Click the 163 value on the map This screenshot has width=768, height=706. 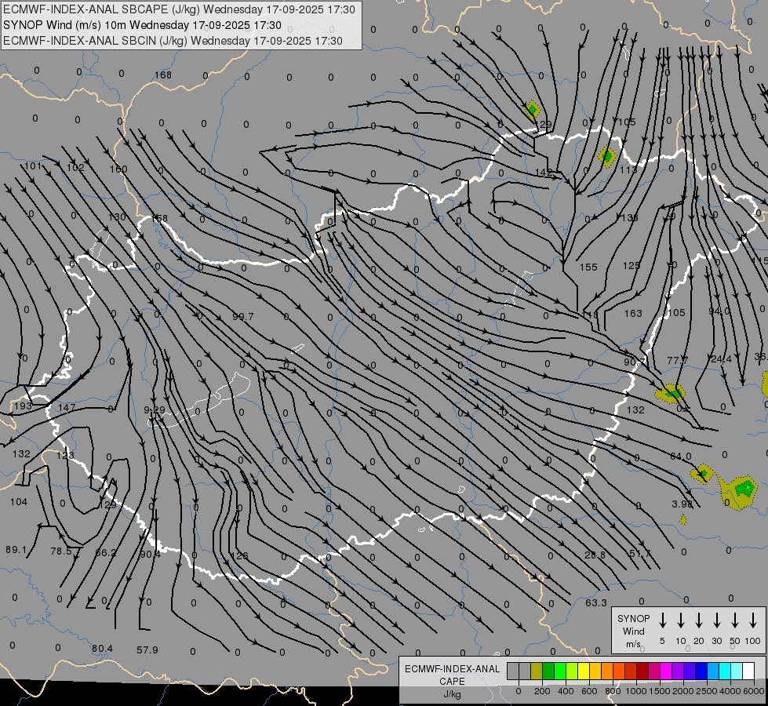coord(633,313)
